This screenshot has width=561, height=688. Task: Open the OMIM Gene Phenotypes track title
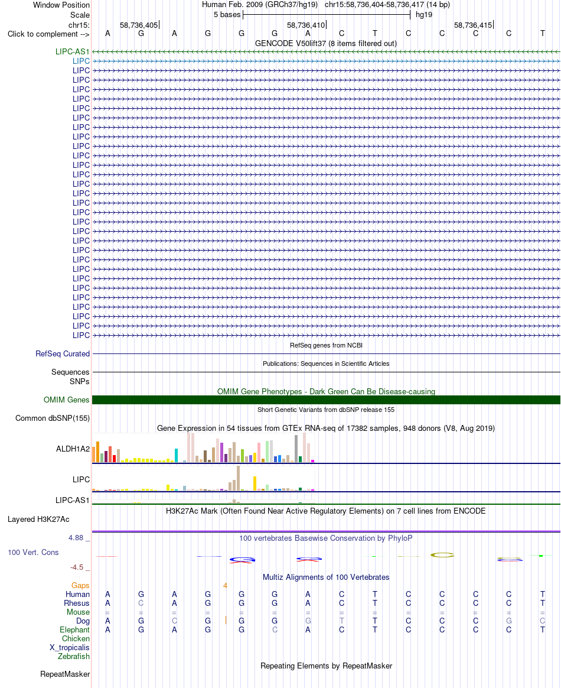326,391
